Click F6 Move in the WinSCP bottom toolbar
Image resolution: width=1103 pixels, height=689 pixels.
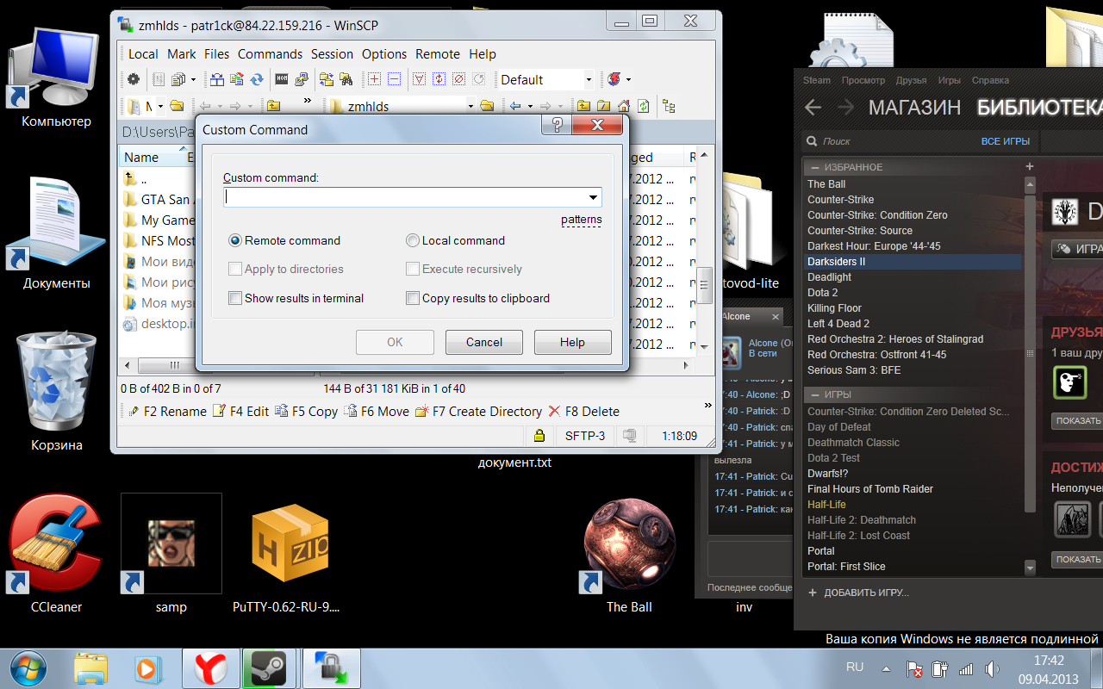click(x=377, y=412)
